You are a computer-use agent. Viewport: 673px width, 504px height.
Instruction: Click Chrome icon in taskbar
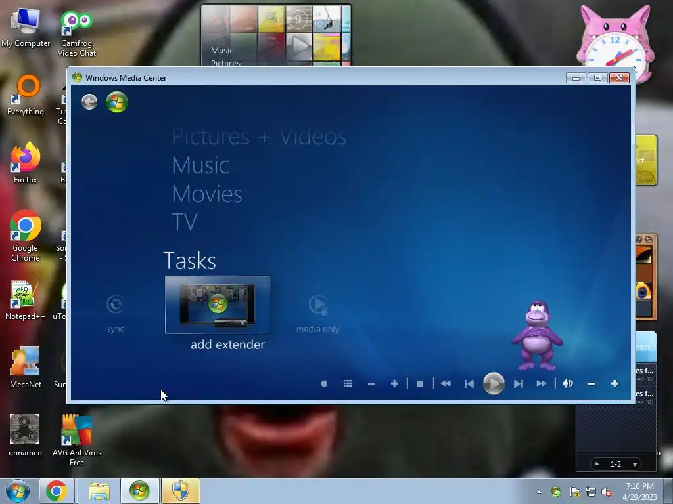tap(57, 491)
